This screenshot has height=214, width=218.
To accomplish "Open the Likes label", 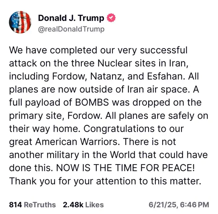I will [x=95, y=205].
